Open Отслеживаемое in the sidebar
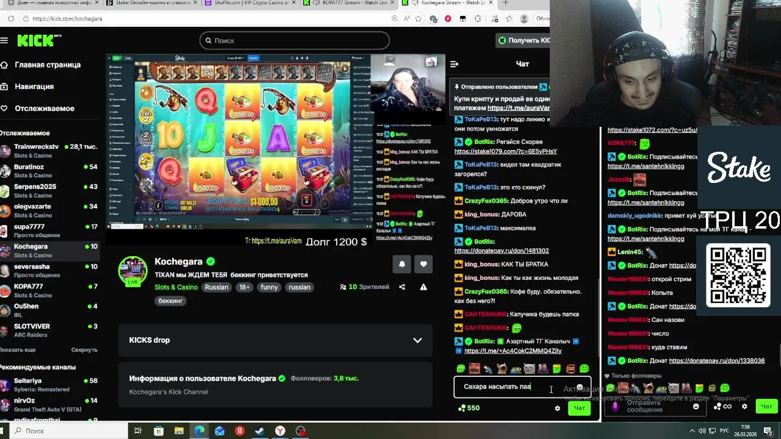The height and width of the screenshot is (439, 781). point(37,109)
